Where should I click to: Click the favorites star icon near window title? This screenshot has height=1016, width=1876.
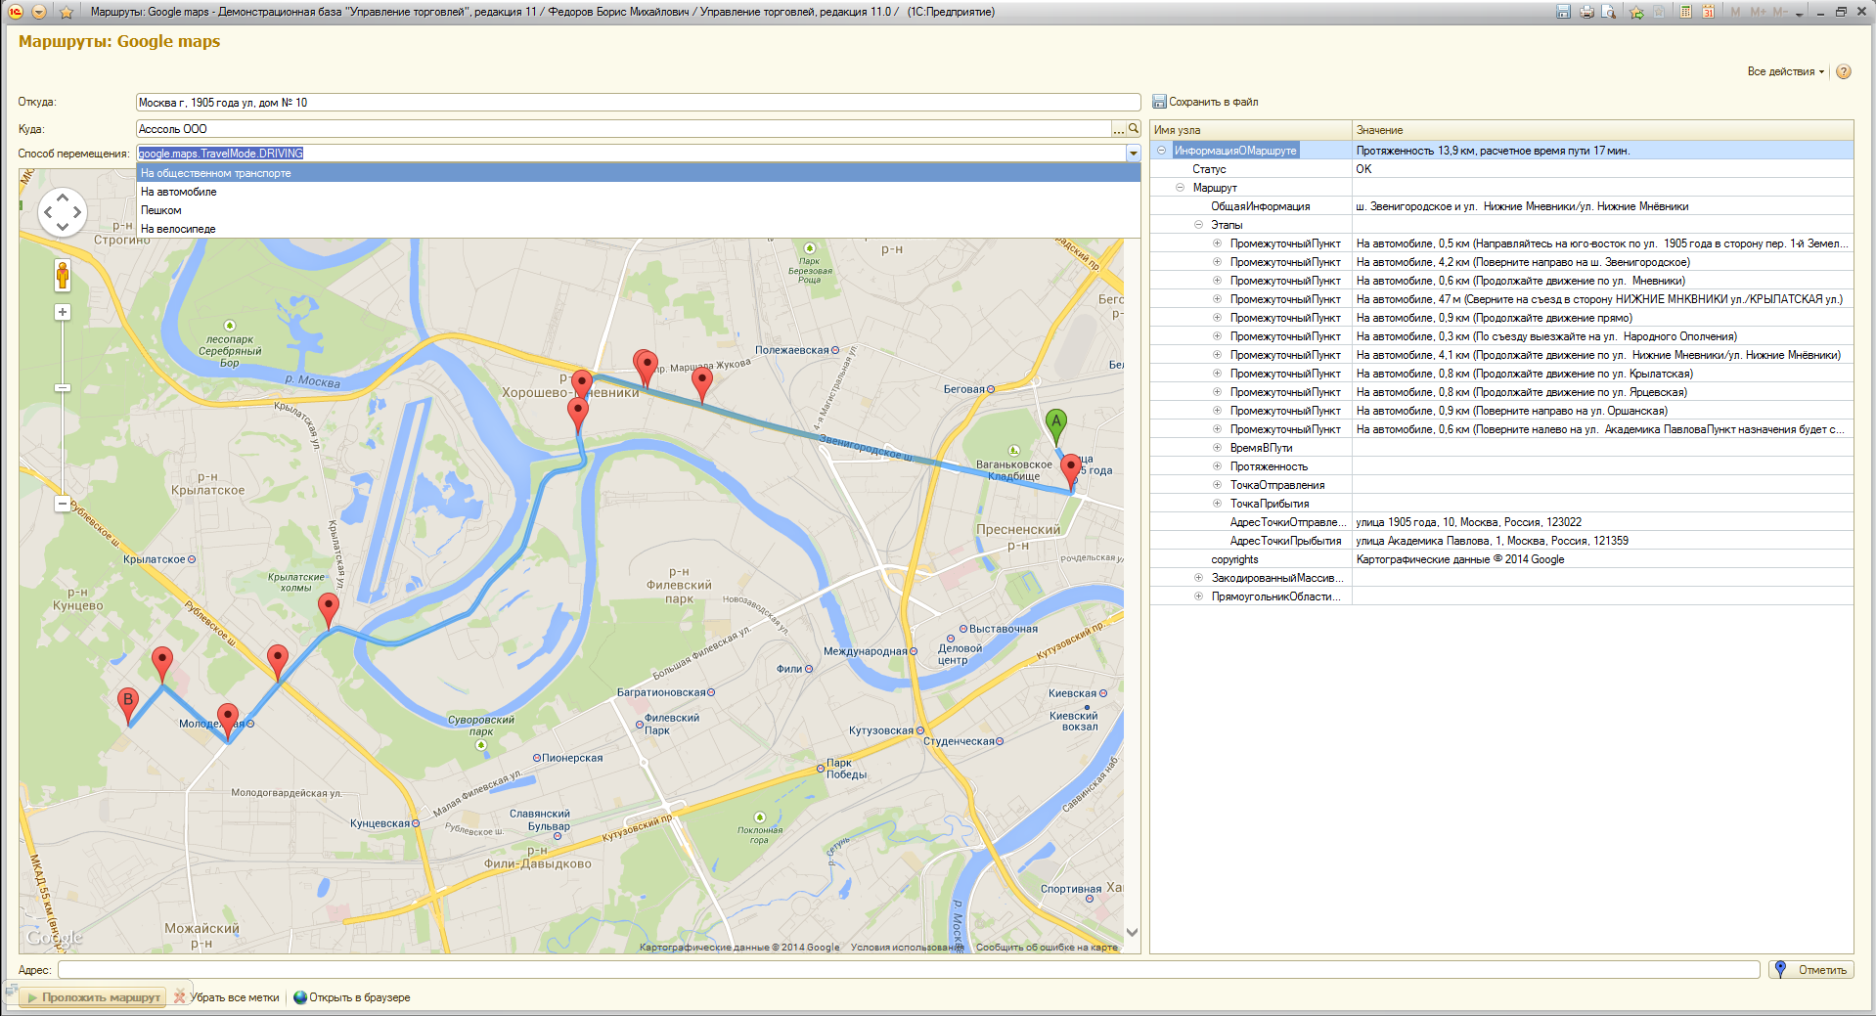[x=66, y=12]
